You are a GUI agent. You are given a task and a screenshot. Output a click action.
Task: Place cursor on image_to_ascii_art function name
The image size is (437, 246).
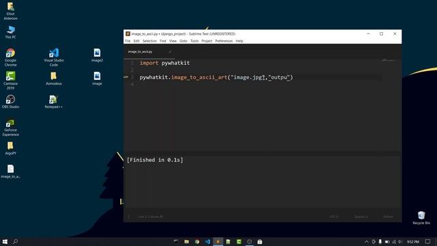point(199,77)
